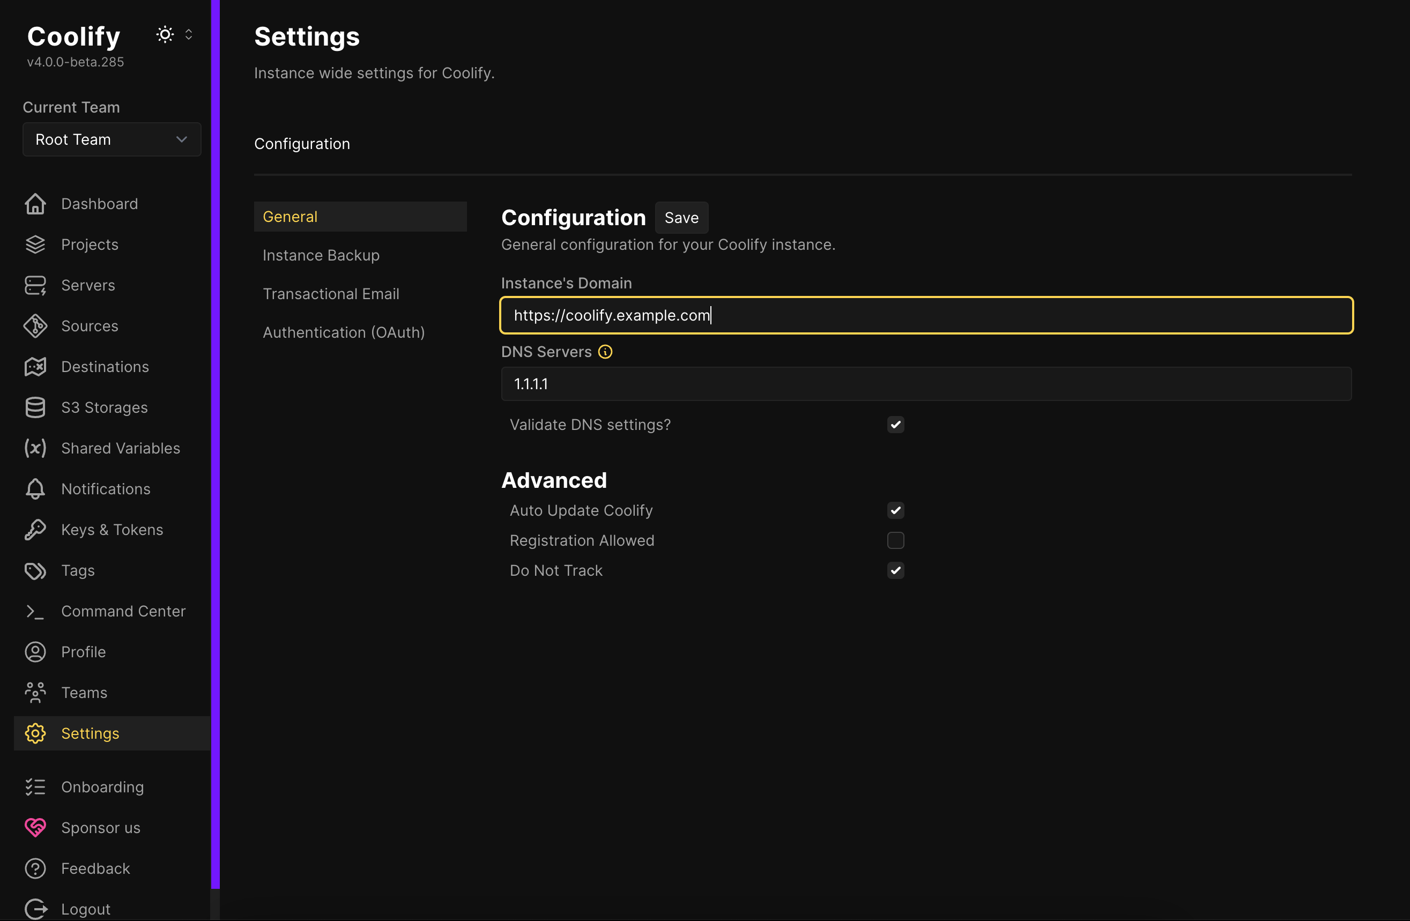This screenshot has width=1410, height=921.
Task: Uncheck Validate DNS settings checkbox
Action: [x=895, y=425]
